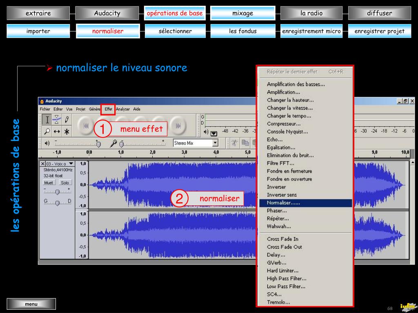Open the Vue menu

click(x=69, y=109)
